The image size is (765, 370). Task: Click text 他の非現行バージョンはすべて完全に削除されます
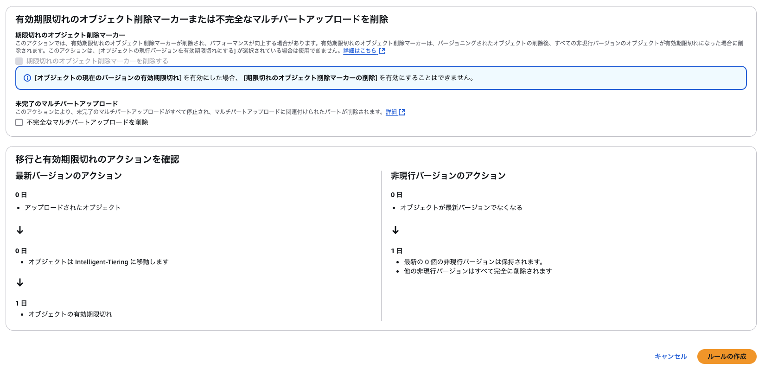point(478,271)
